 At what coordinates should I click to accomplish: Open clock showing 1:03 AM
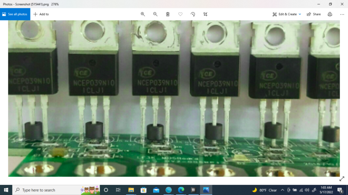(326, 190)
